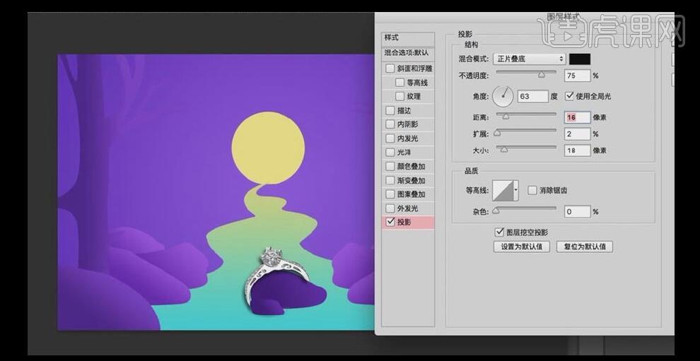Click the 大小 size value field
The height and width of the screenshot is (361, 700).
[577, 150]
